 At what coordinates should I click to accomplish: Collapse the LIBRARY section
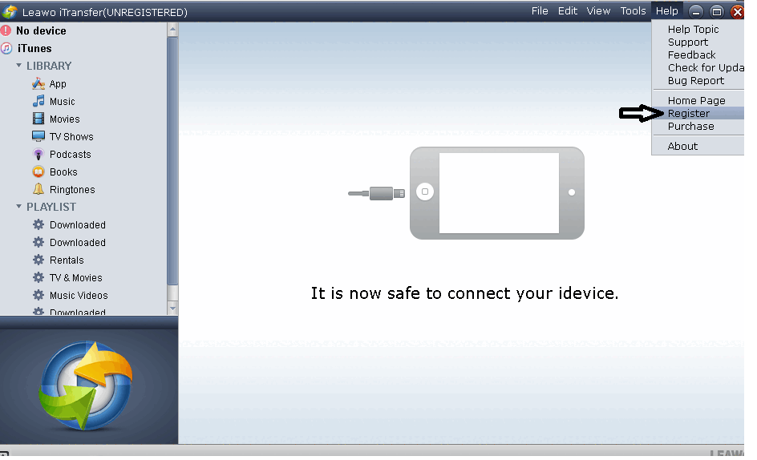[x=19, y=66]
